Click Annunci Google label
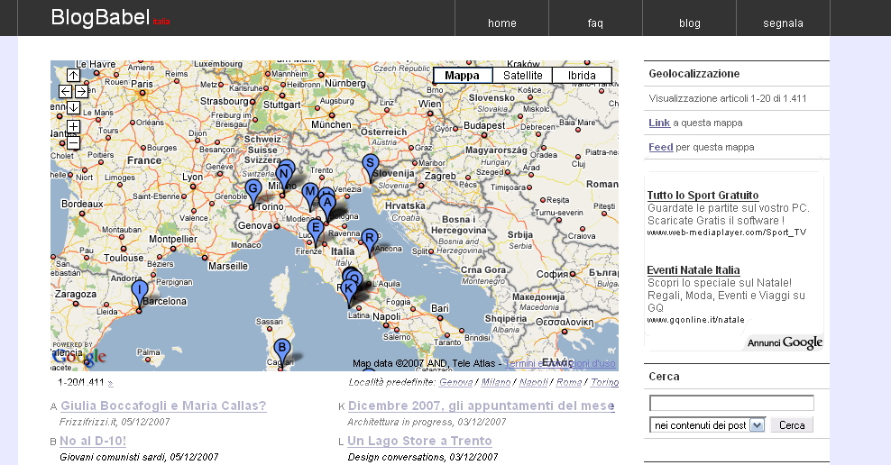 (785, 342)
